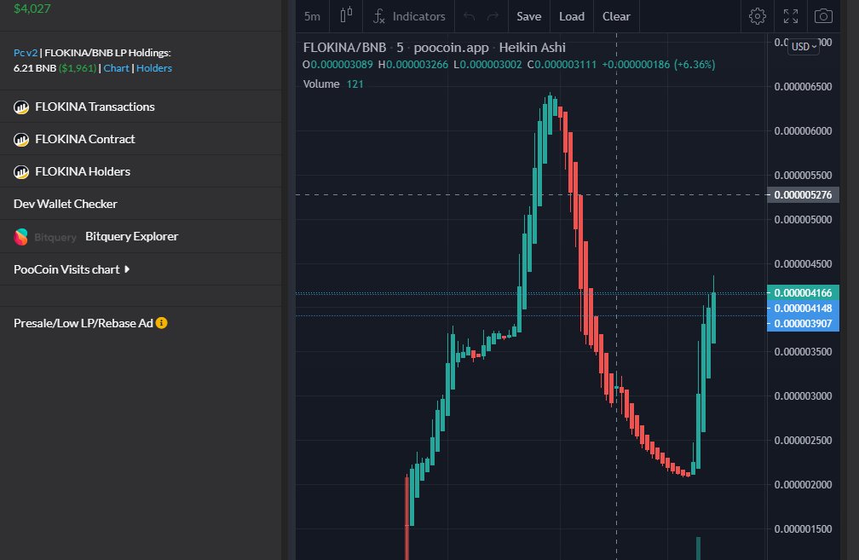Click the 0.000005276 crosshair price label
The image size is (859, 560).
point(803,195)
